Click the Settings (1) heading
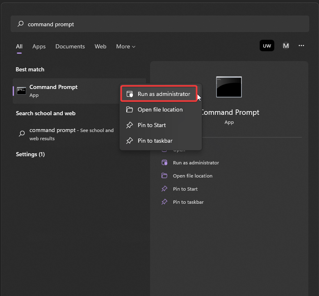319x296 pixels. [30, 154]
